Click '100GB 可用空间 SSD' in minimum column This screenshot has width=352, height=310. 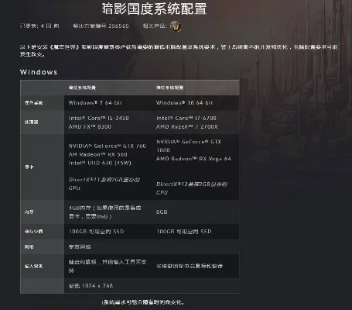click(x=96, y=232)
